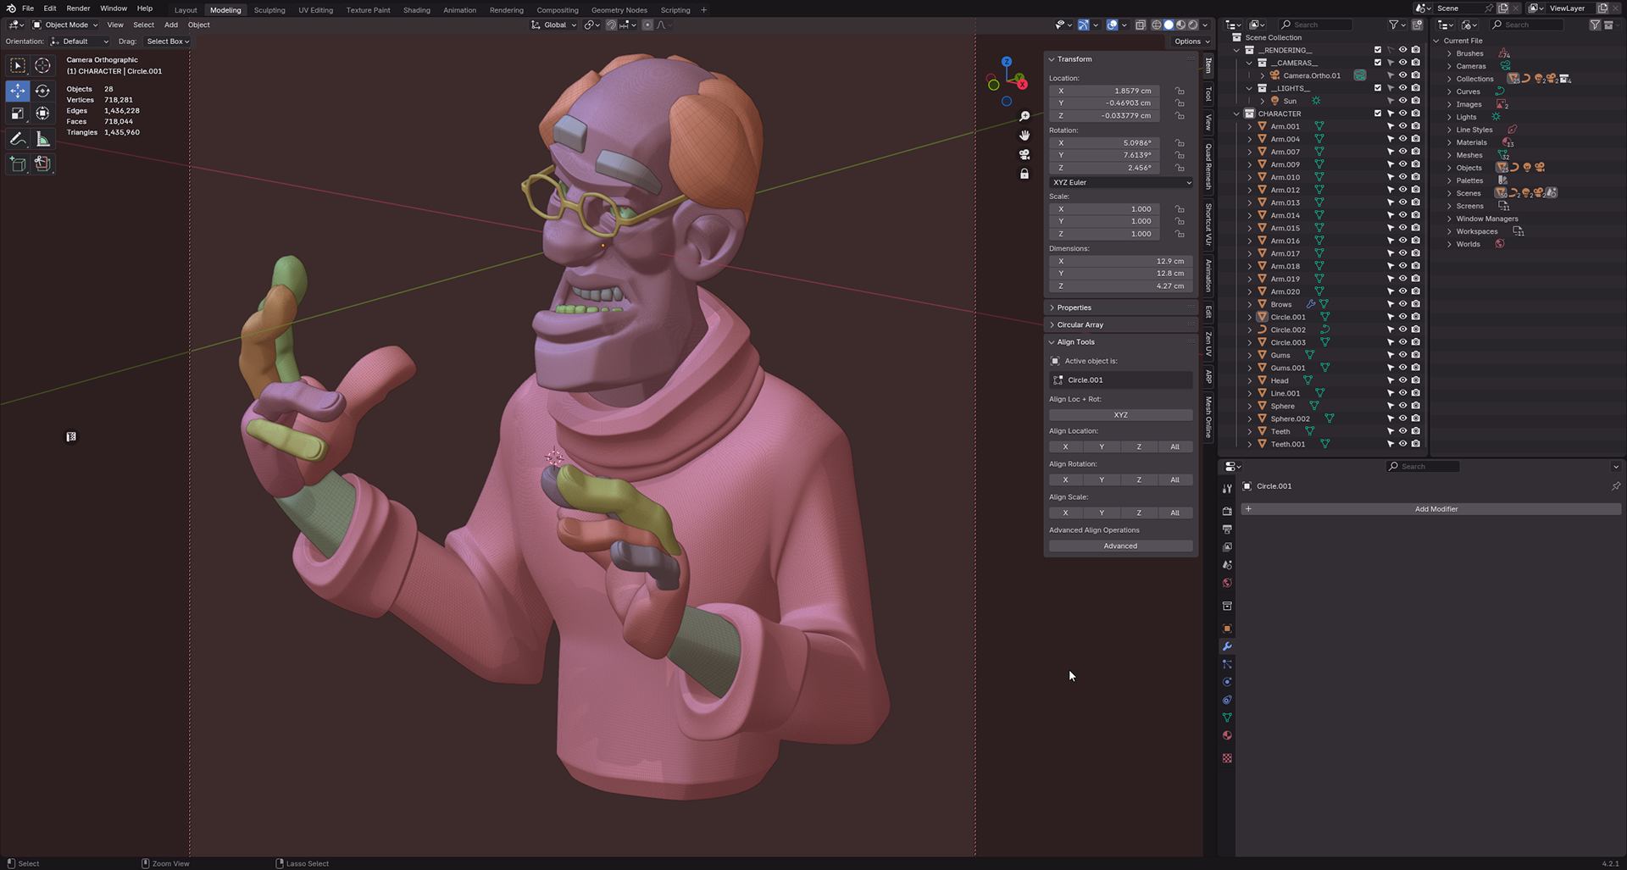Open the viewport Options dropdown

click(x=1191, y=42)
